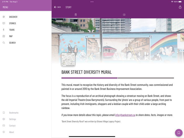Tap the three-dot multitasking indicator
The height and width of the screenshot is (138, 184).
(92, 2)
